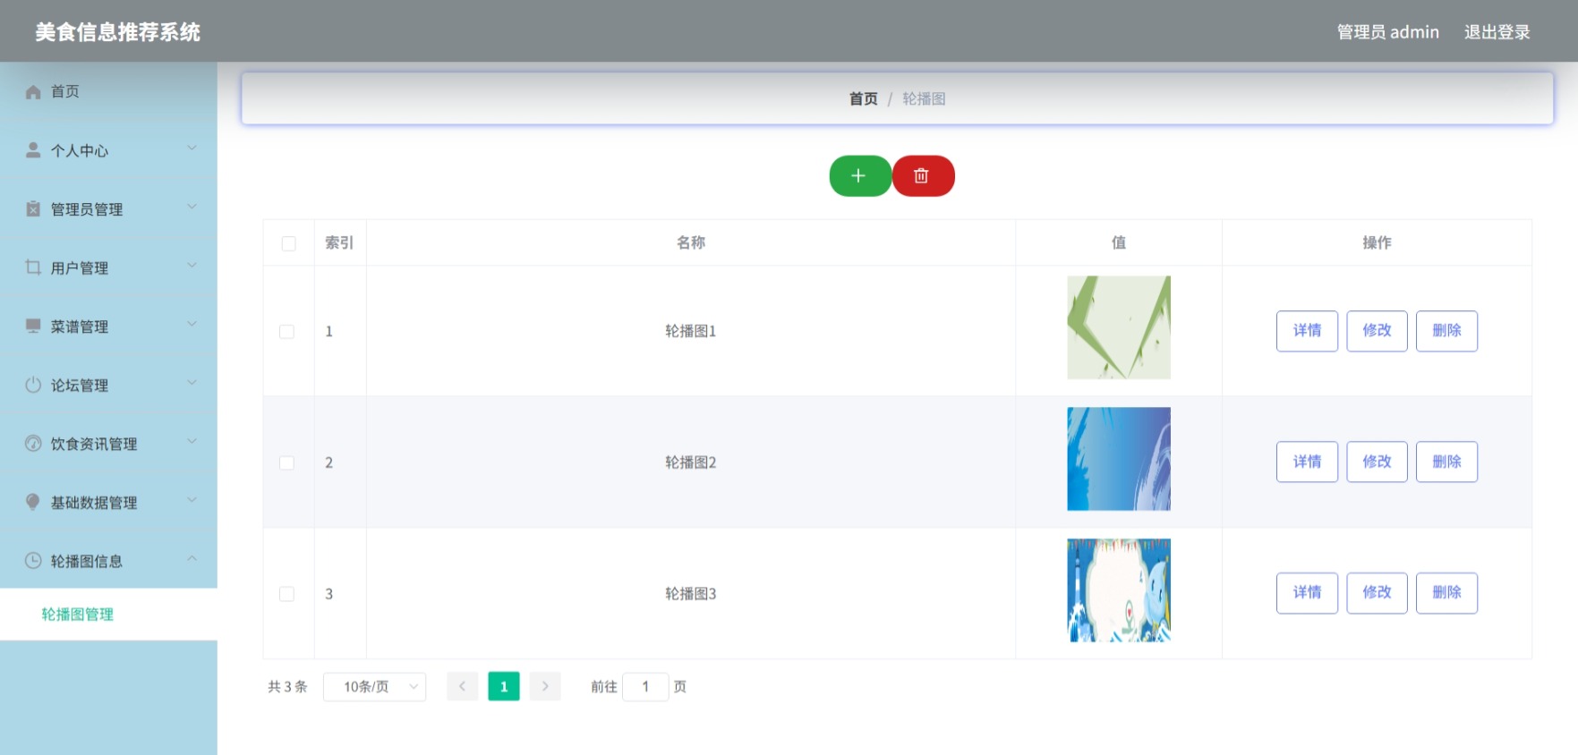Click the green leaf thumbnail of 轮播图1
Image resolution: width=1578 pixels, height=755 pixels.
pyautogui.click(x=1119, y=327)
